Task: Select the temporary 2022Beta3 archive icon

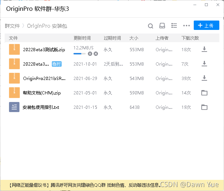Action: [x=14, y=64]
